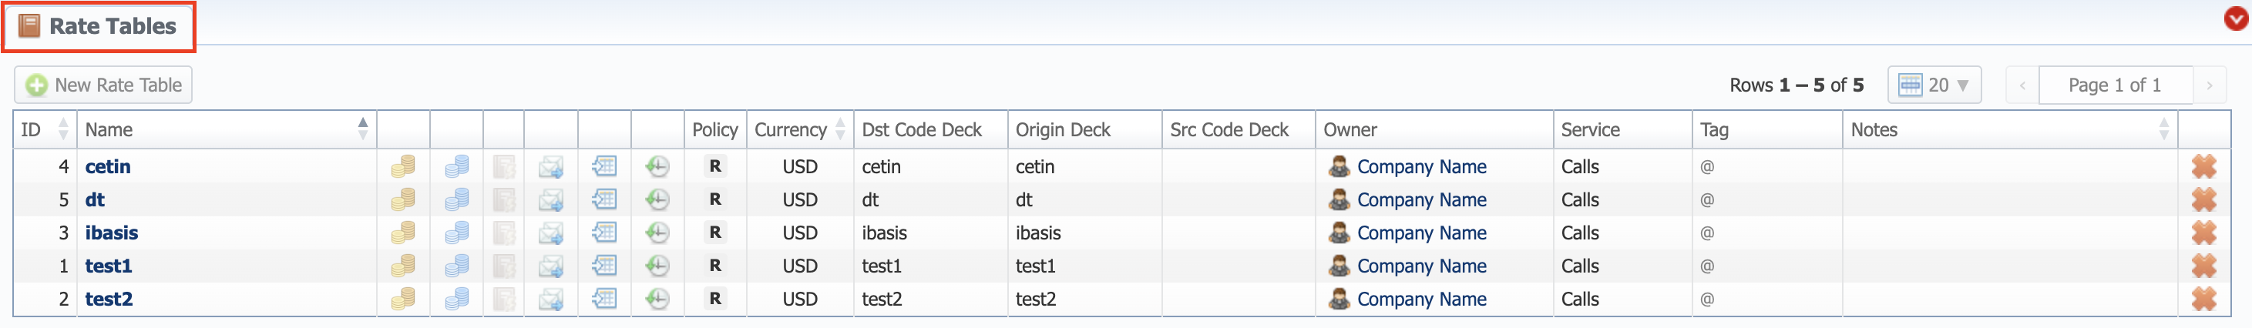Click the R policy badge for cetin

[715, 166]
